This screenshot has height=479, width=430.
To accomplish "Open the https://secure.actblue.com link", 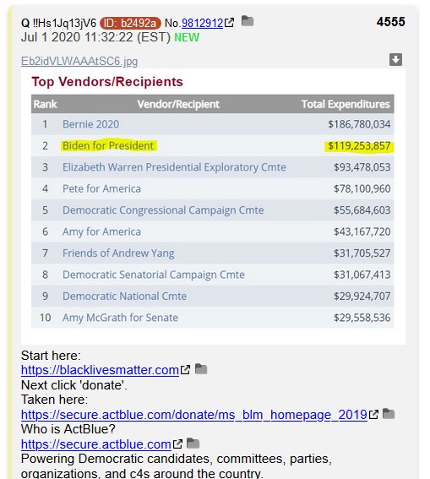I will (x=96, y=444).
